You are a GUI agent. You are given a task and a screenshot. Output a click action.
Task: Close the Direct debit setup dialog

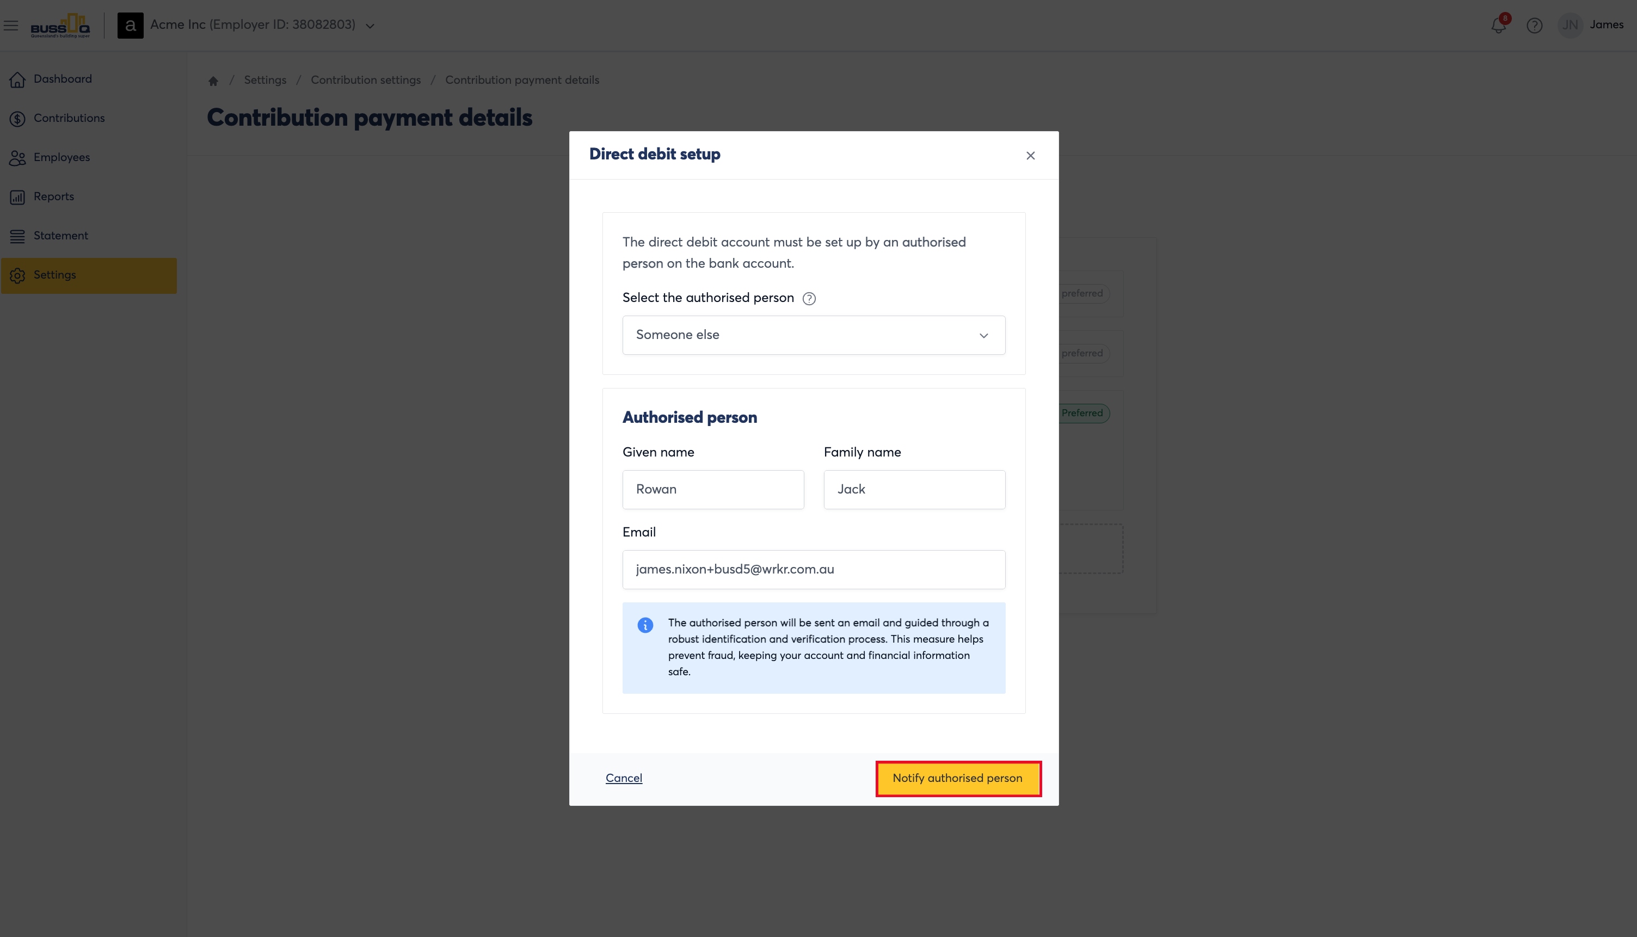coord(1030,156)
